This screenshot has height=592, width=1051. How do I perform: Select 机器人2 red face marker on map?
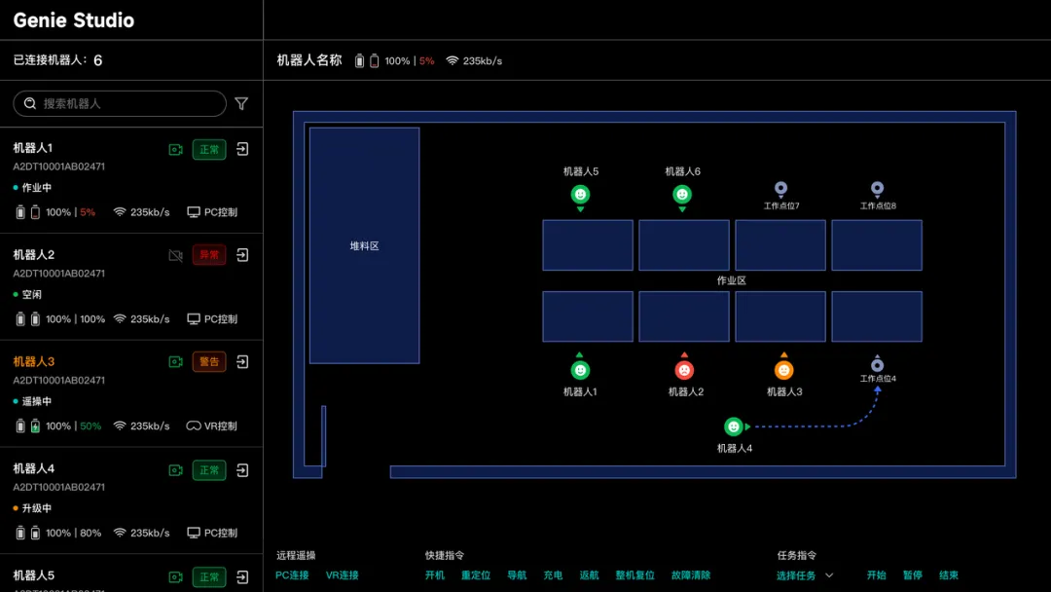(x=684, y=370)
